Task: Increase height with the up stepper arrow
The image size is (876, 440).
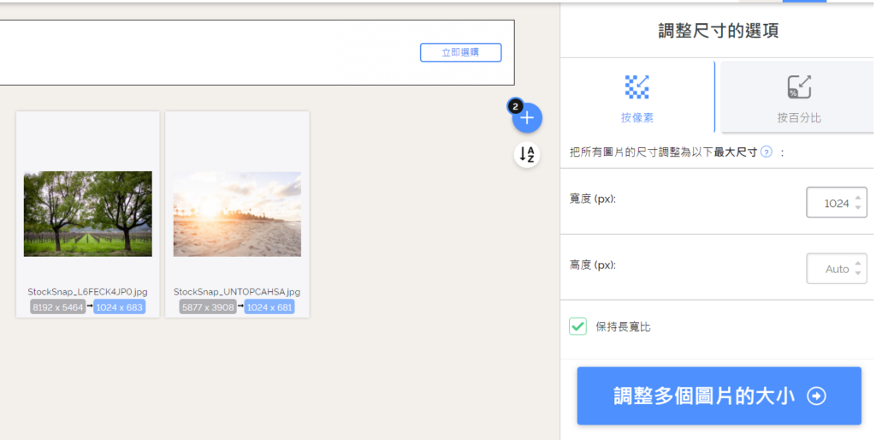Action: [858, 264]
